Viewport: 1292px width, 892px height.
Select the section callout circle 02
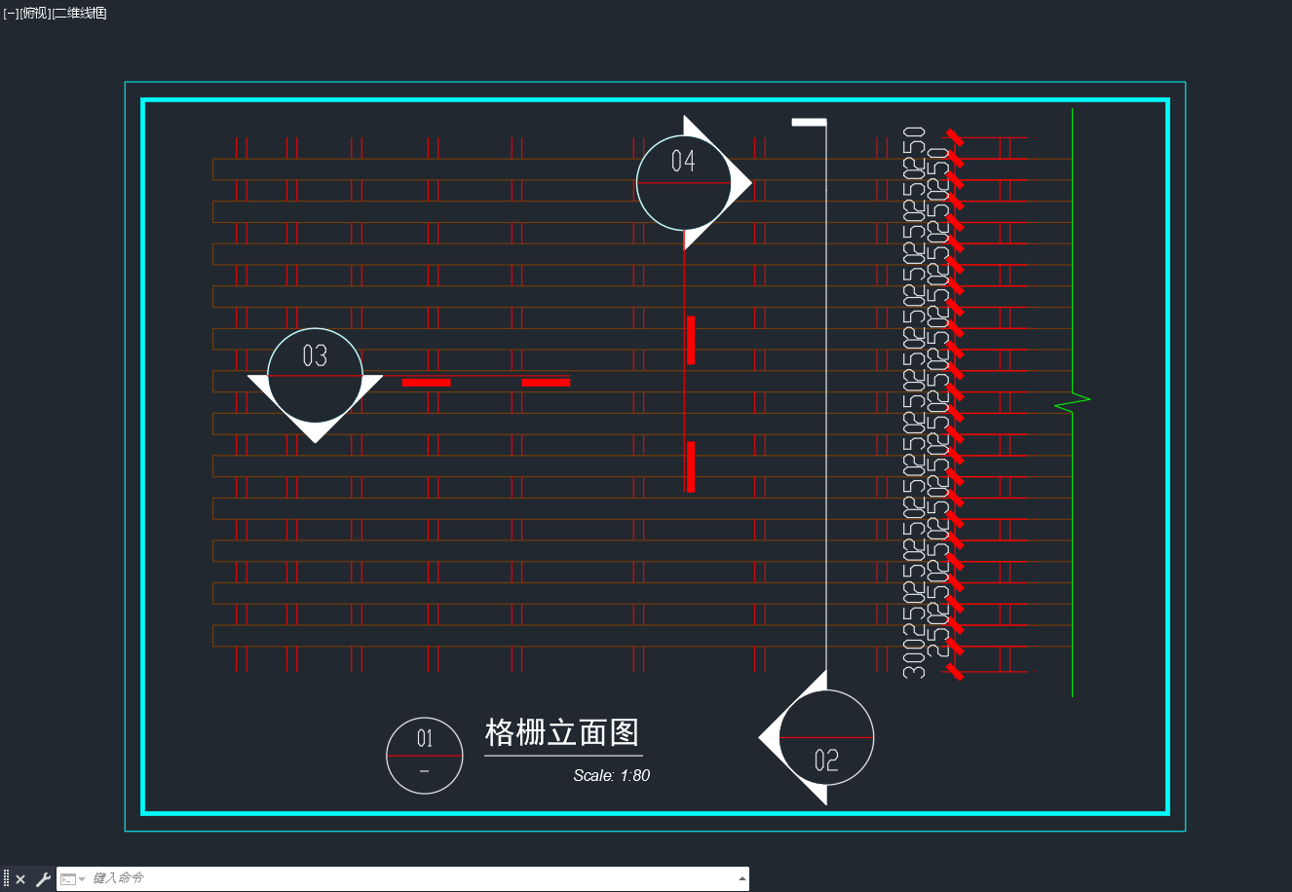[x=826, y=738]
